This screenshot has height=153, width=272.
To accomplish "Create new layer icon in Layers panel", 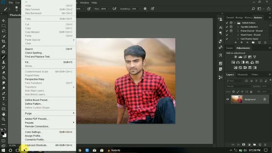I will (260, 144).
